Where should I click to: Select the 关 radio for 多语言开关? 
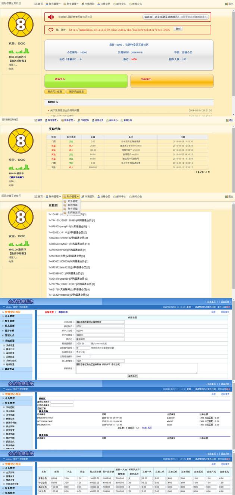(x=81, y=352)
